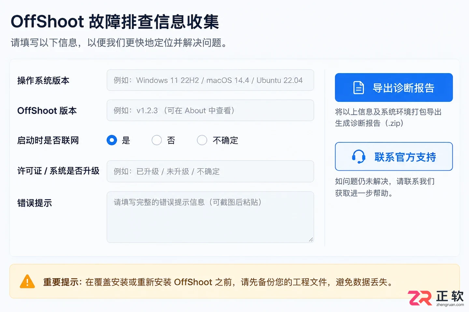The width and height of the screenshot is (469, 312).
Task: Click the 重要提示 warning text
Action: [218, 282]
